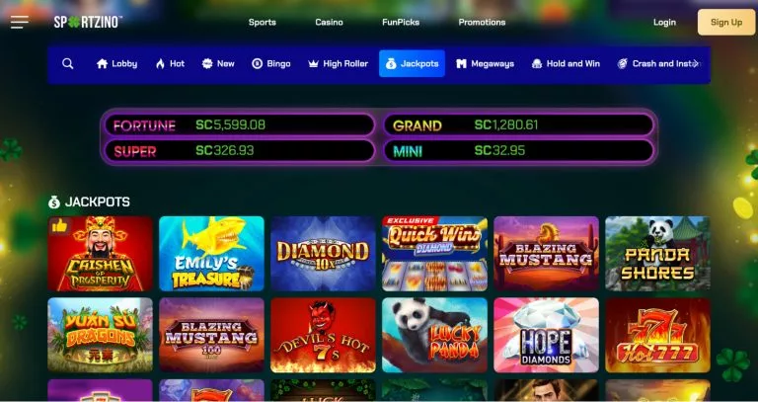Select the High Roller crown icon

click(x=313, y=64)
